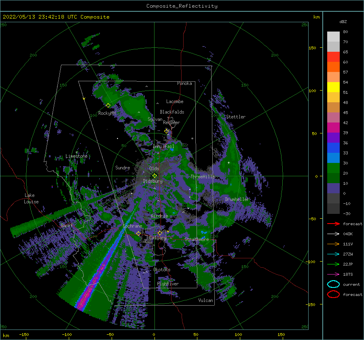
Task: Click the -100 tick on bottom axis
Action: 67,334
